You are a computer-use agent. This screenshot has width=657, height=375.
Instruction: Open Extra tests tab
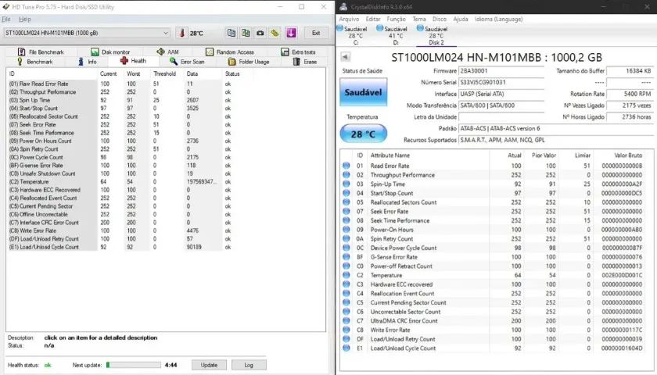[x=298, y=52]
